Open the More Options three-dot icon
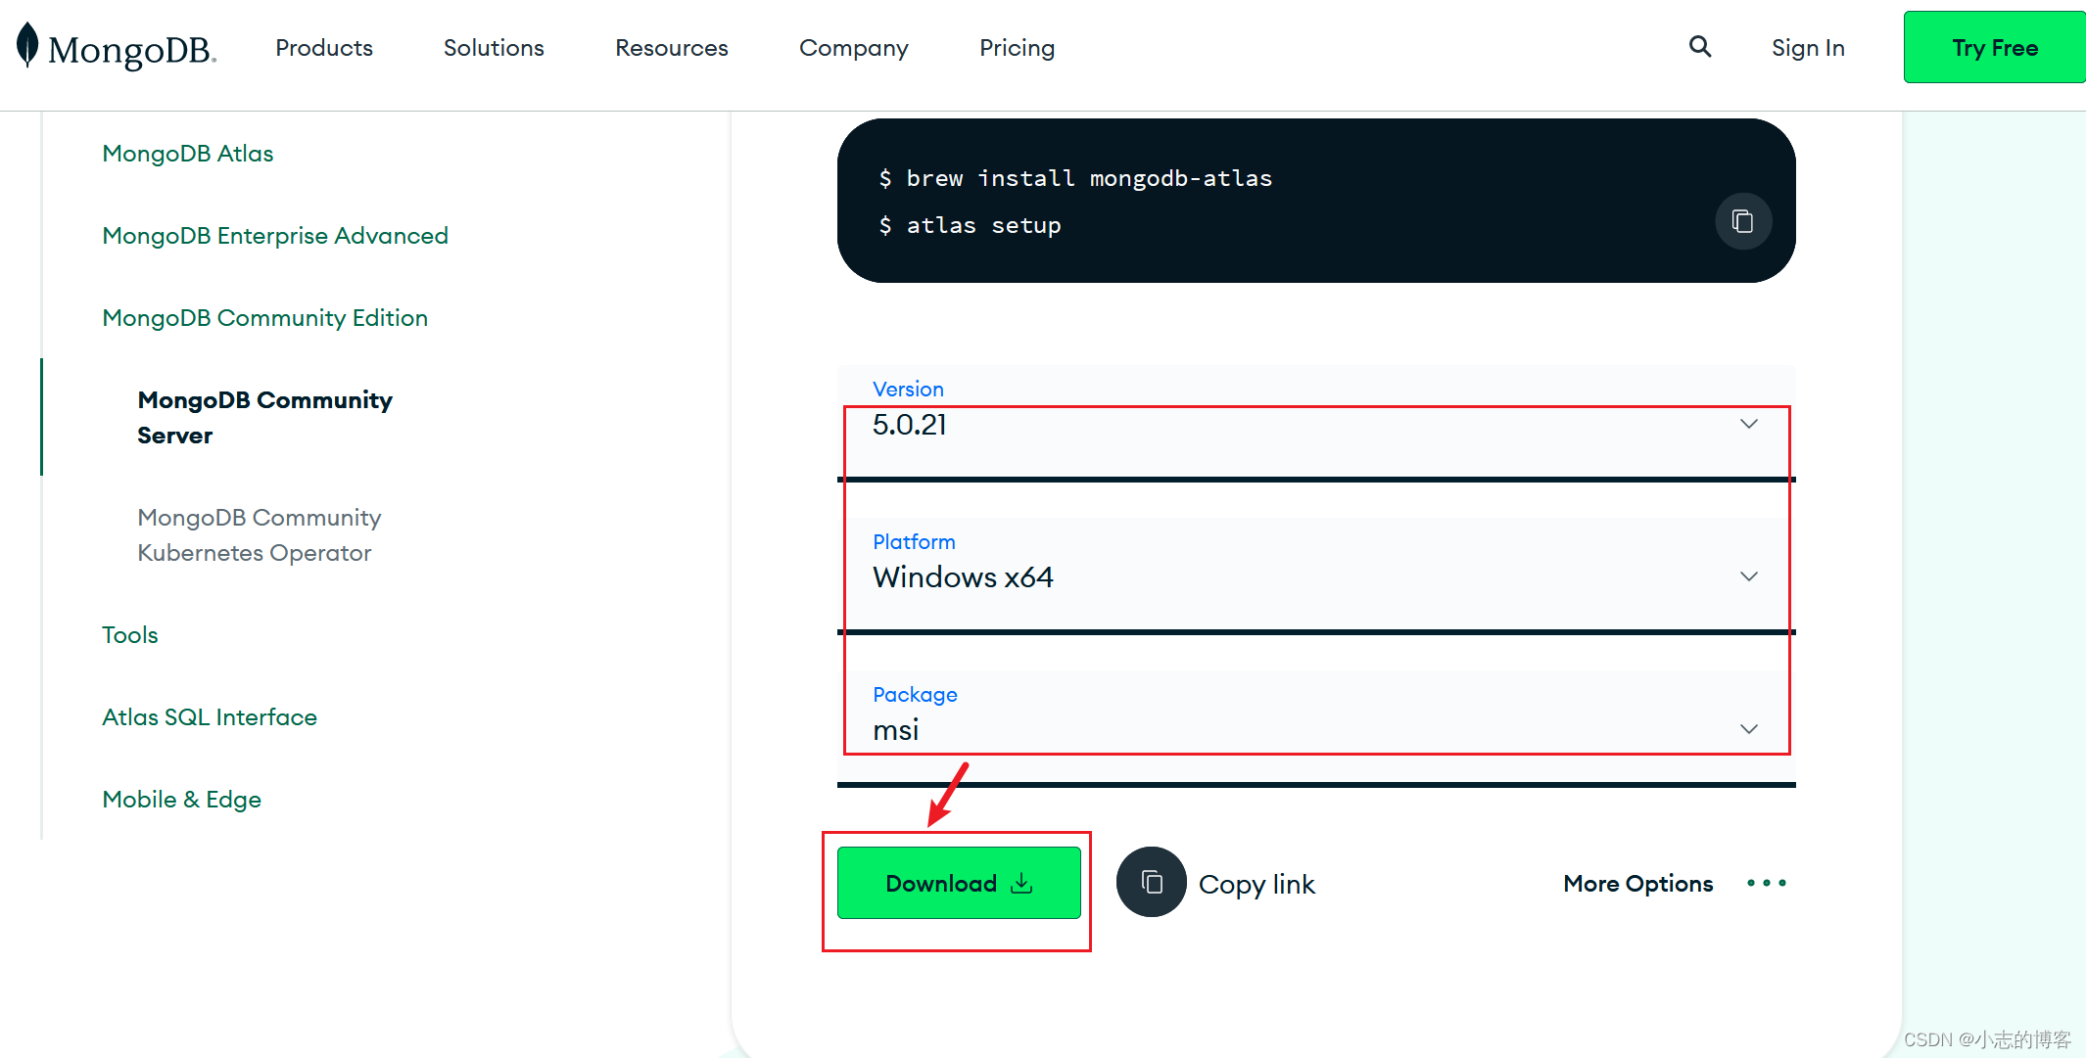Viewport: 2086px width, 1058px height. coord(1767,883)
